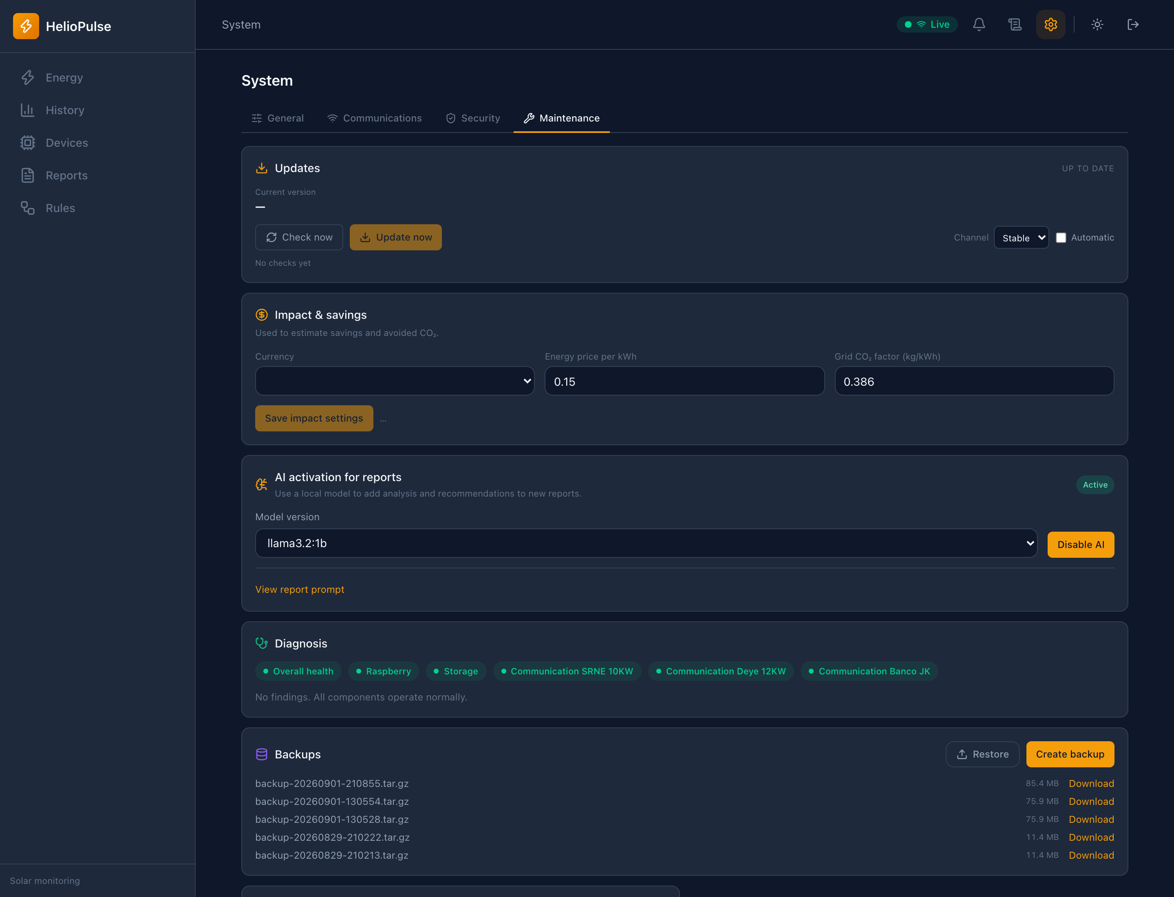Open History in the sidebar

click(x=98, y=110)
